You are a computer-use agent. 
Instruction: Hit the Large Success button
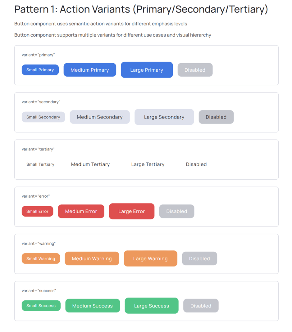(152, 306)
